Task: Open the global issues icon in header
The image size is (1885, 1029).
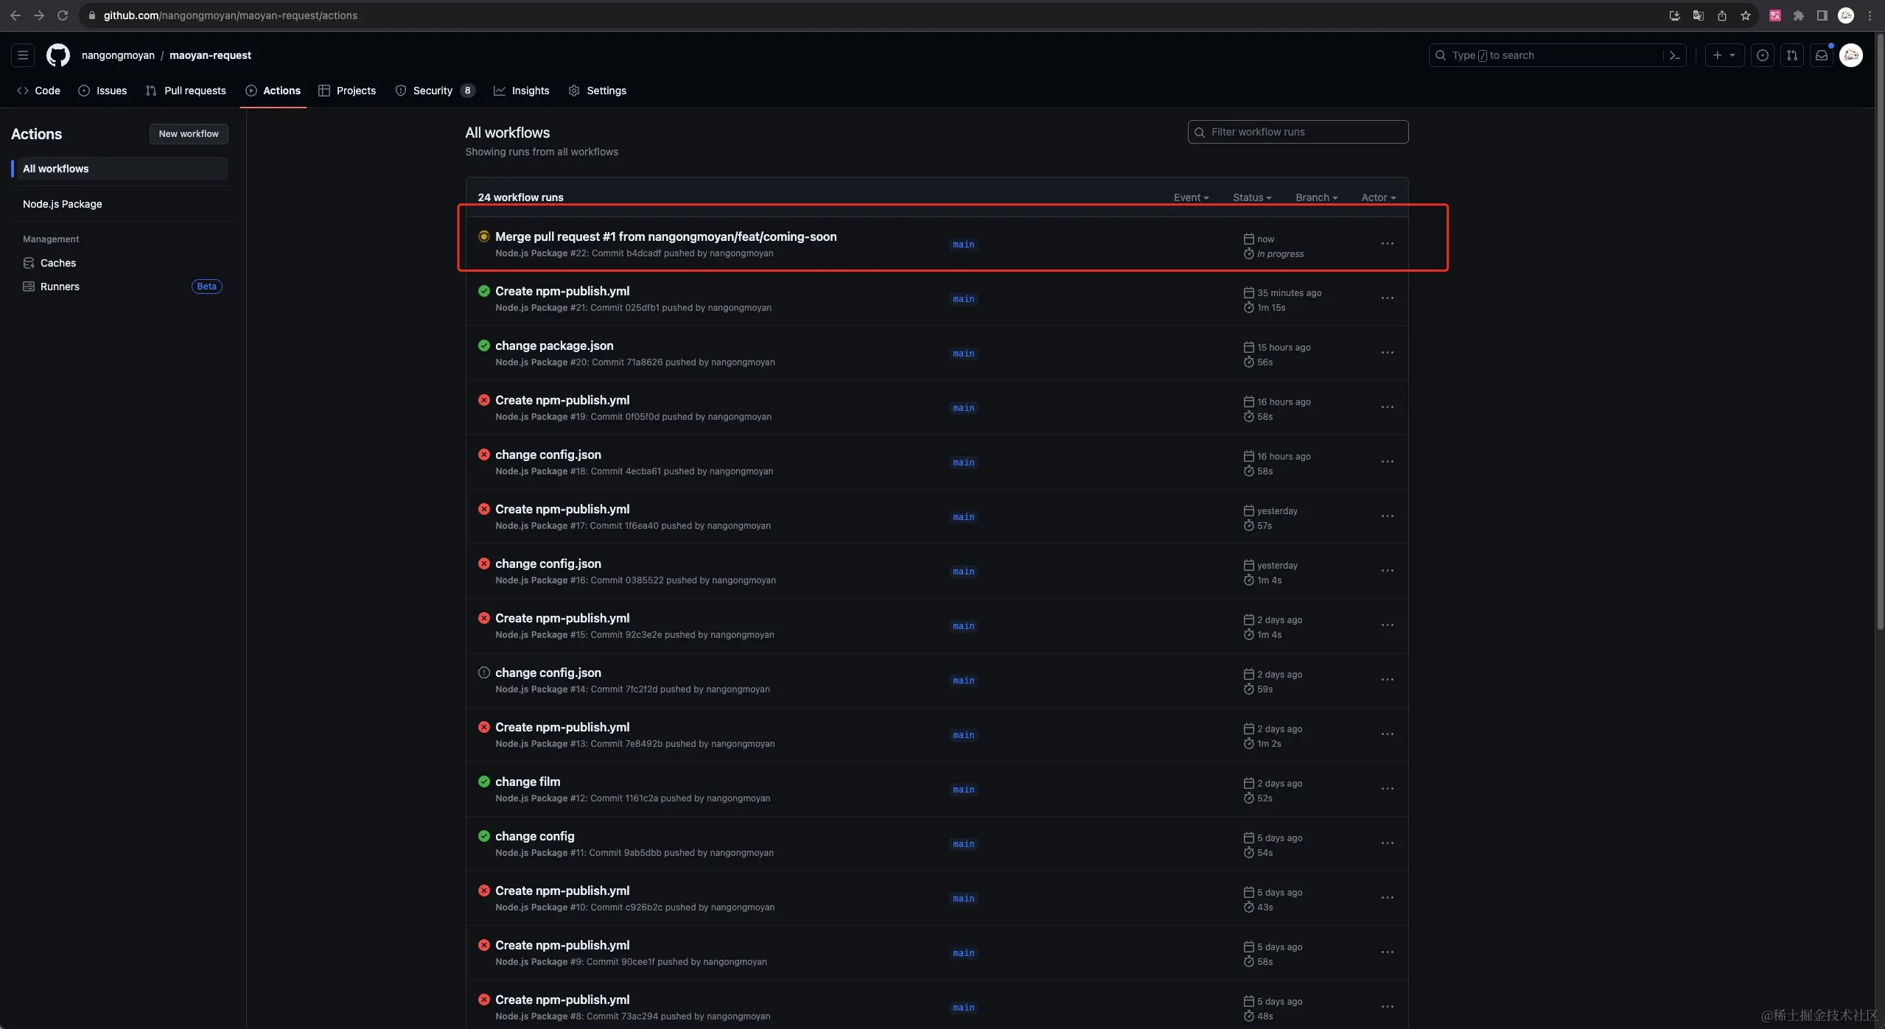Action: click(1763, 55)
